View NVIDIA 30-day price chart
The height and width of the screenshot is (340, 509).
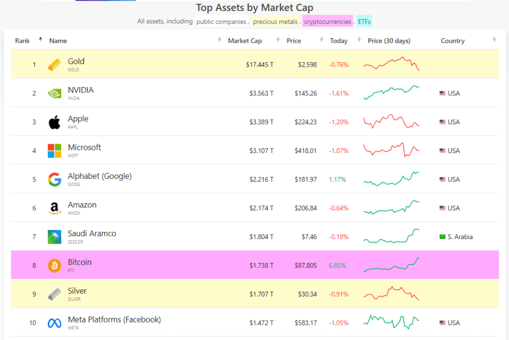(391, 93)
